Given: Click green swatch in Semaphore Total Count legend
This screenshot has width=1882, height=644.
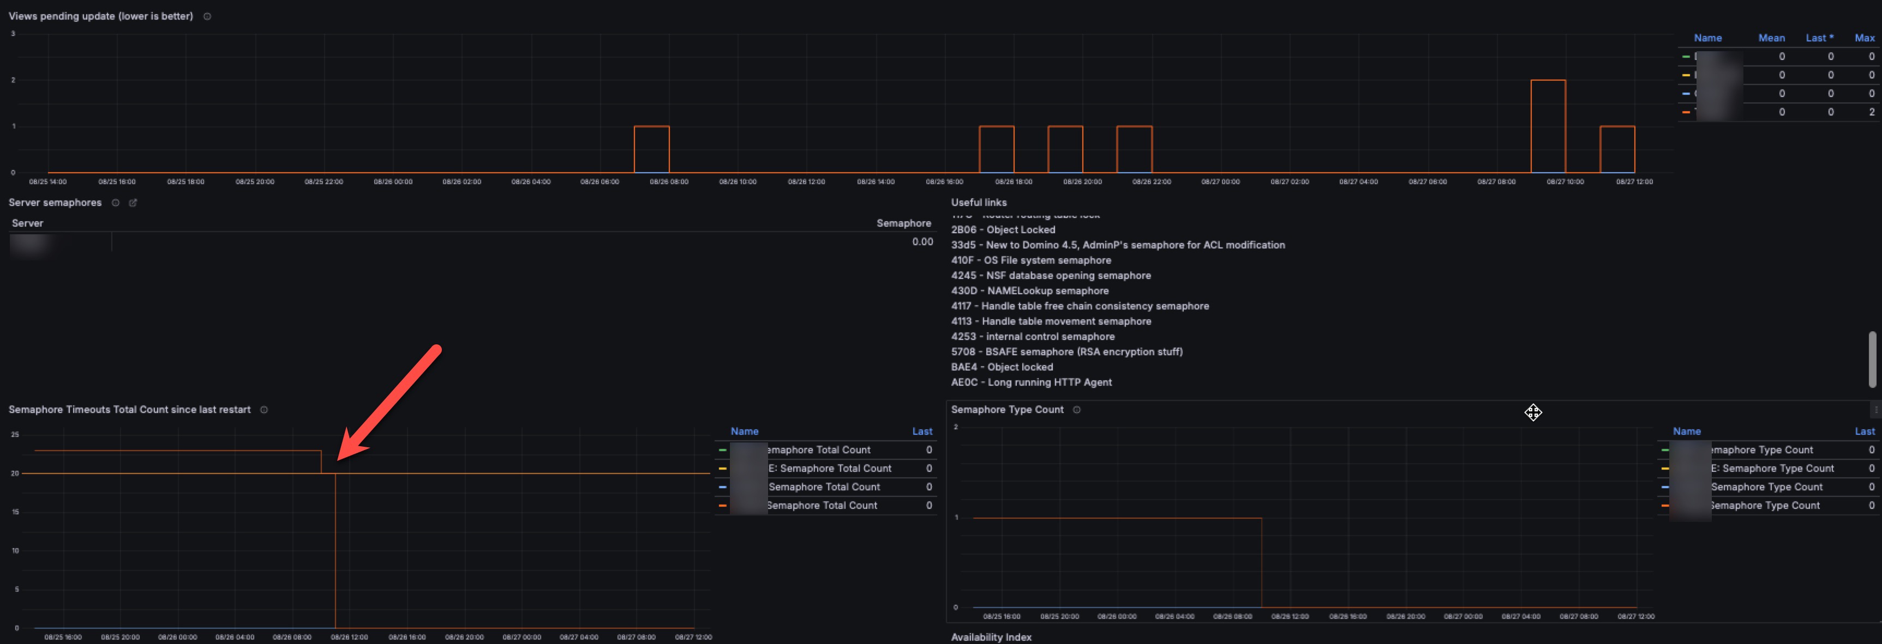Looking at the screenshot, I should [723, 450].
